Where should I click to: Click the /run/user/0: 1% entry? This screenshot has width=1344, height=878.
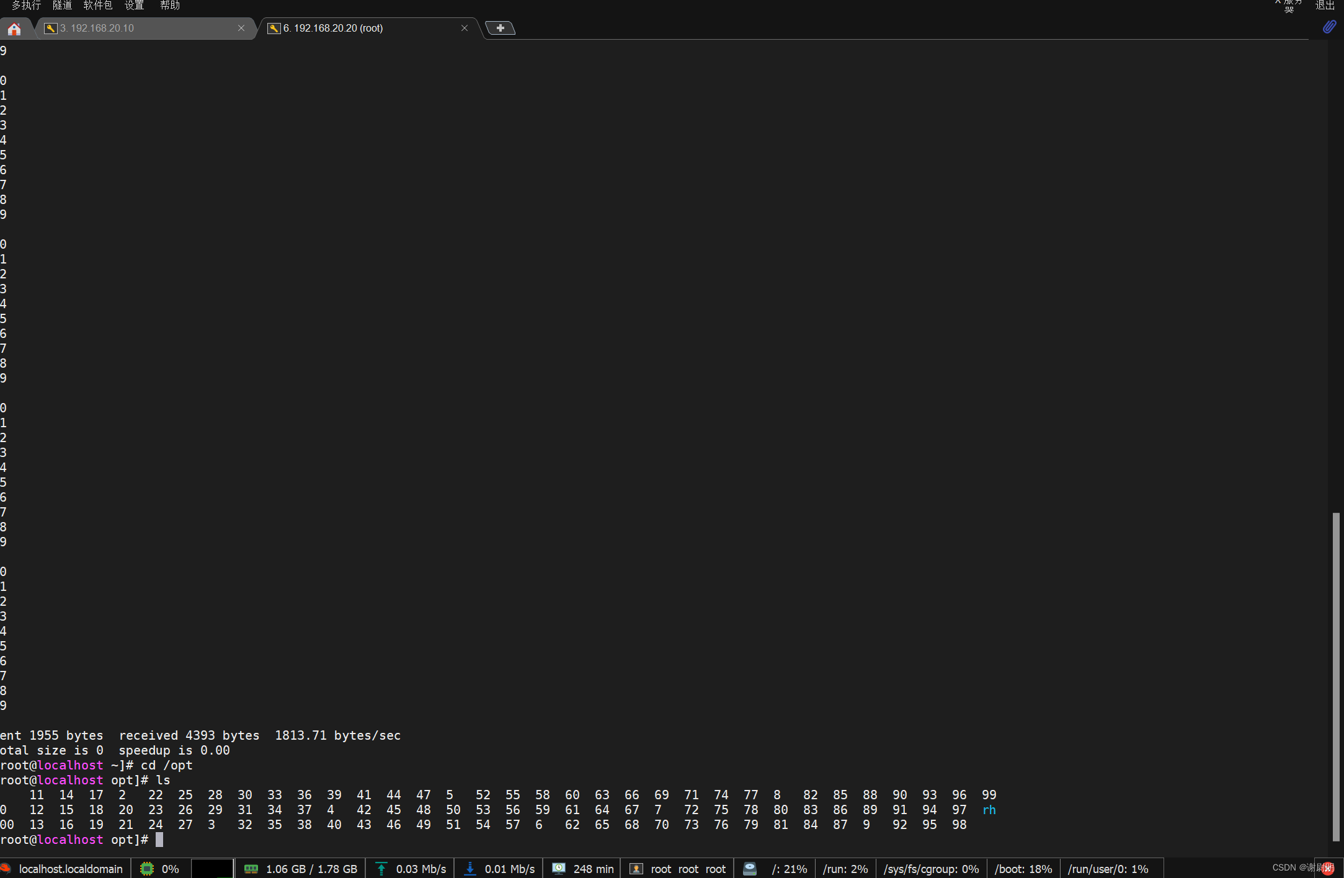pos(1108,869)
